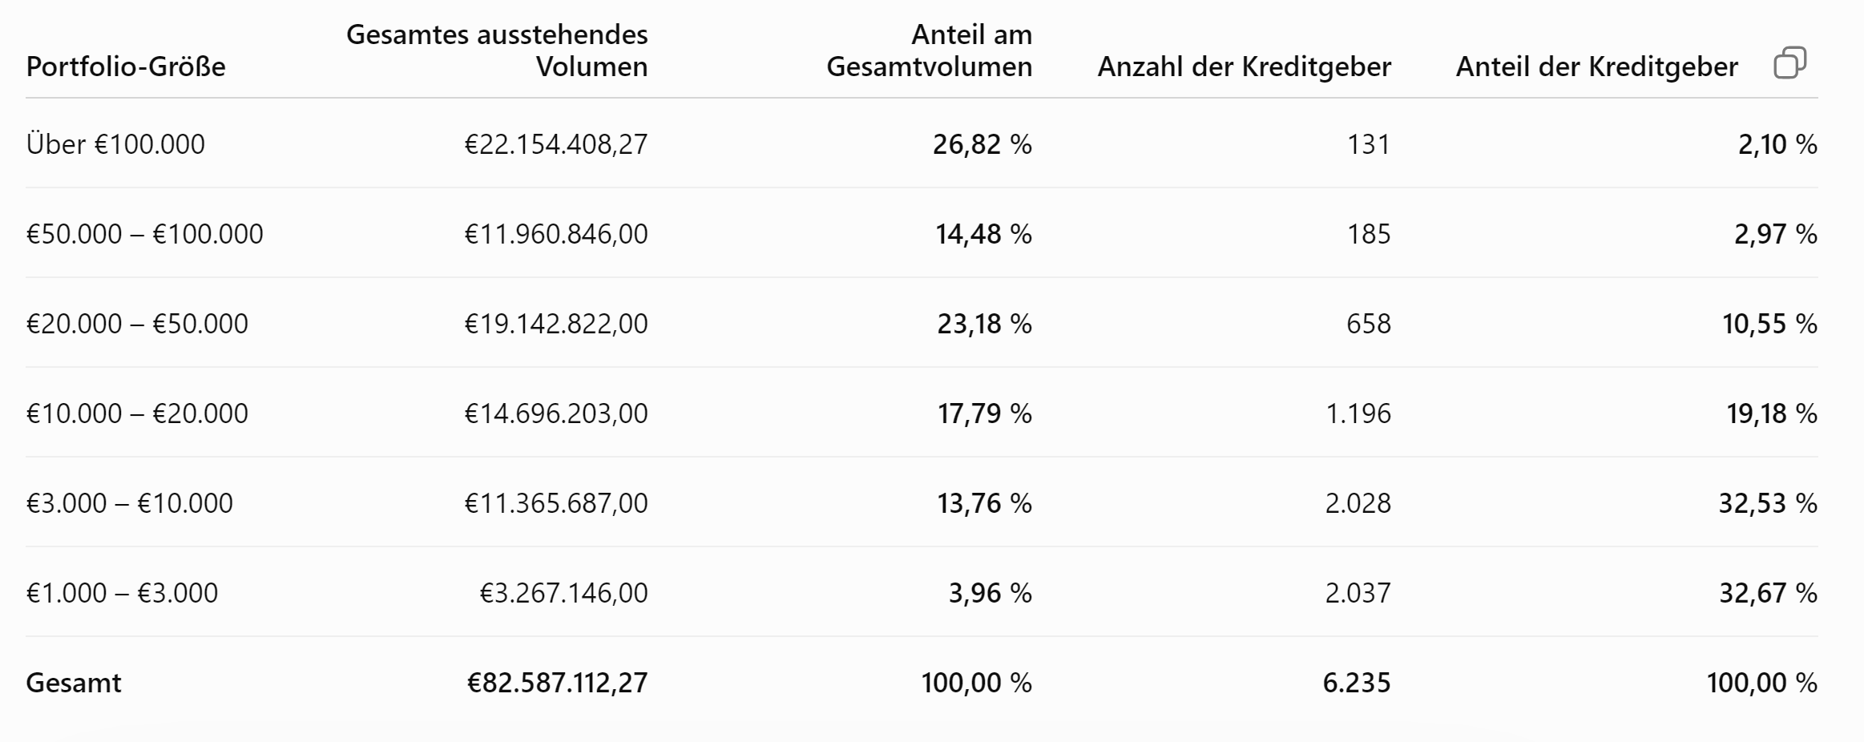Select the Über €100.000 row label
The image size is (1864, 742).
pyautogui.click(x=115, y=144)
